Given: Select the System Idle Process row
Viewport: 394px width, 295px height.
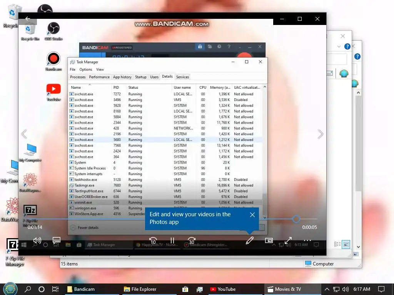Looking at the screenshot, I should (x=165, y=168).
